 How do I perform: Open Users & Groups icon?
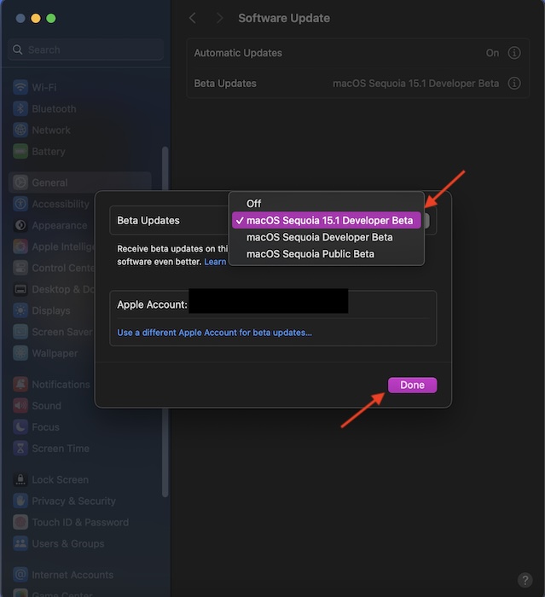20,543
